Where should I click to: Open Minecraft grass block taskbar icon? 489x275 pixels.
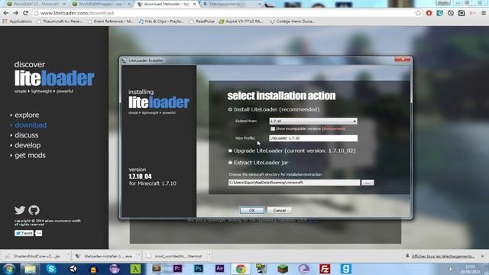(283, 269)
